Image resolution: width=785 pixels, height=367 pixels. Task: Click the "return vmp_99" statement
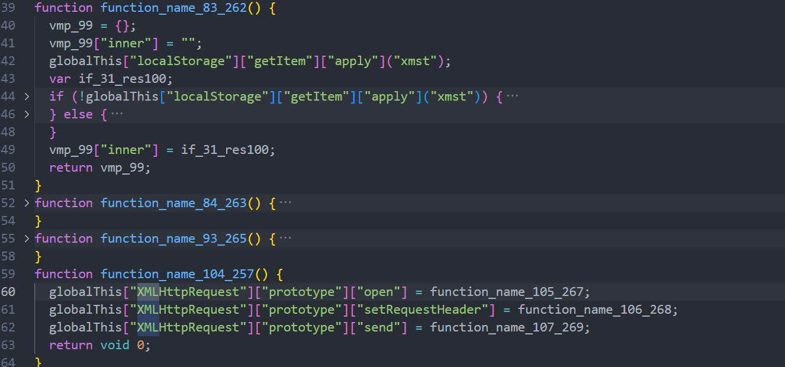point(99,168)
